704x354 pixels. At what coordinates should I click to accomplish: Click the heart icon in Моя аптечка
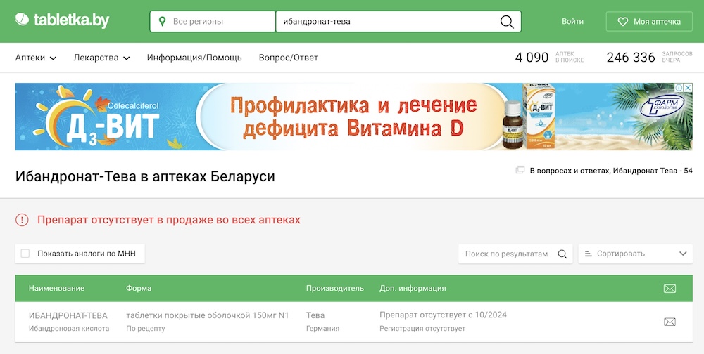(x=622, y=22)
